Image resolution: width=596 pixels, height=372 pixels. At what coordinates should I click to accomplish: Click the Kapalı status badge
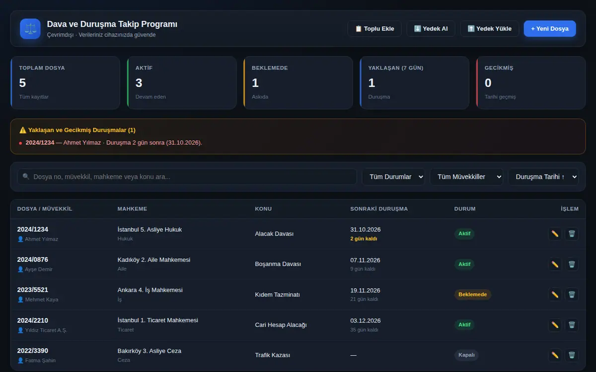click(466, 355)
